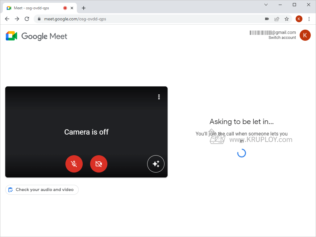Open the tab search dropdown chevron
The width and height of the screenshot is (316, 237).
coord(266,5)
